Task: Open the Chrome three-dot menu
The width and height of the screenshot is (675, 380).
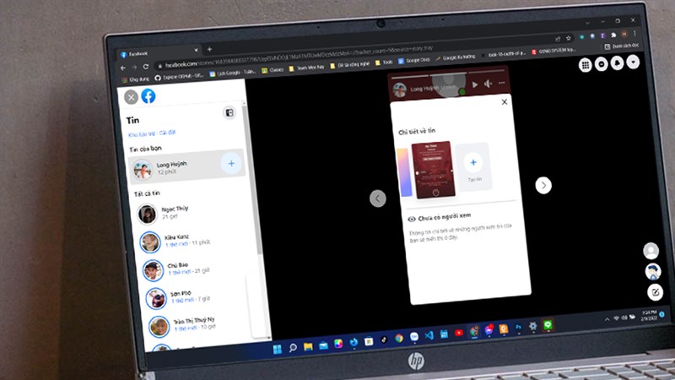Action: (x=635, y=33)
